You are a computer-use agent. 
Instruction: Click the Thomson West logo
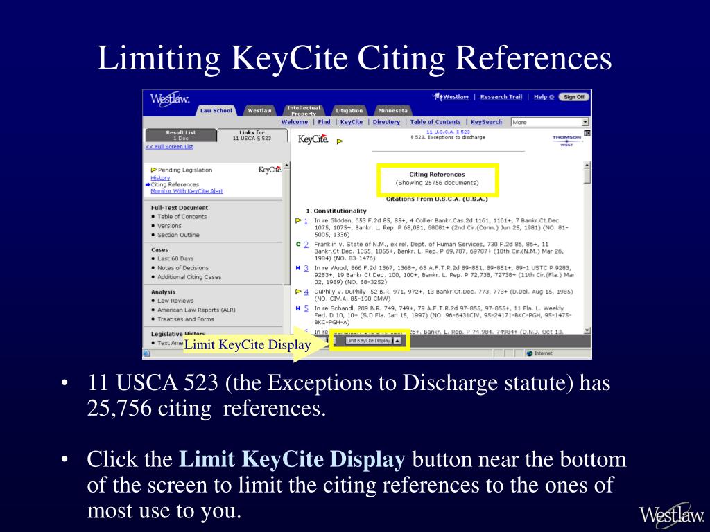click(x=566, y=141)
